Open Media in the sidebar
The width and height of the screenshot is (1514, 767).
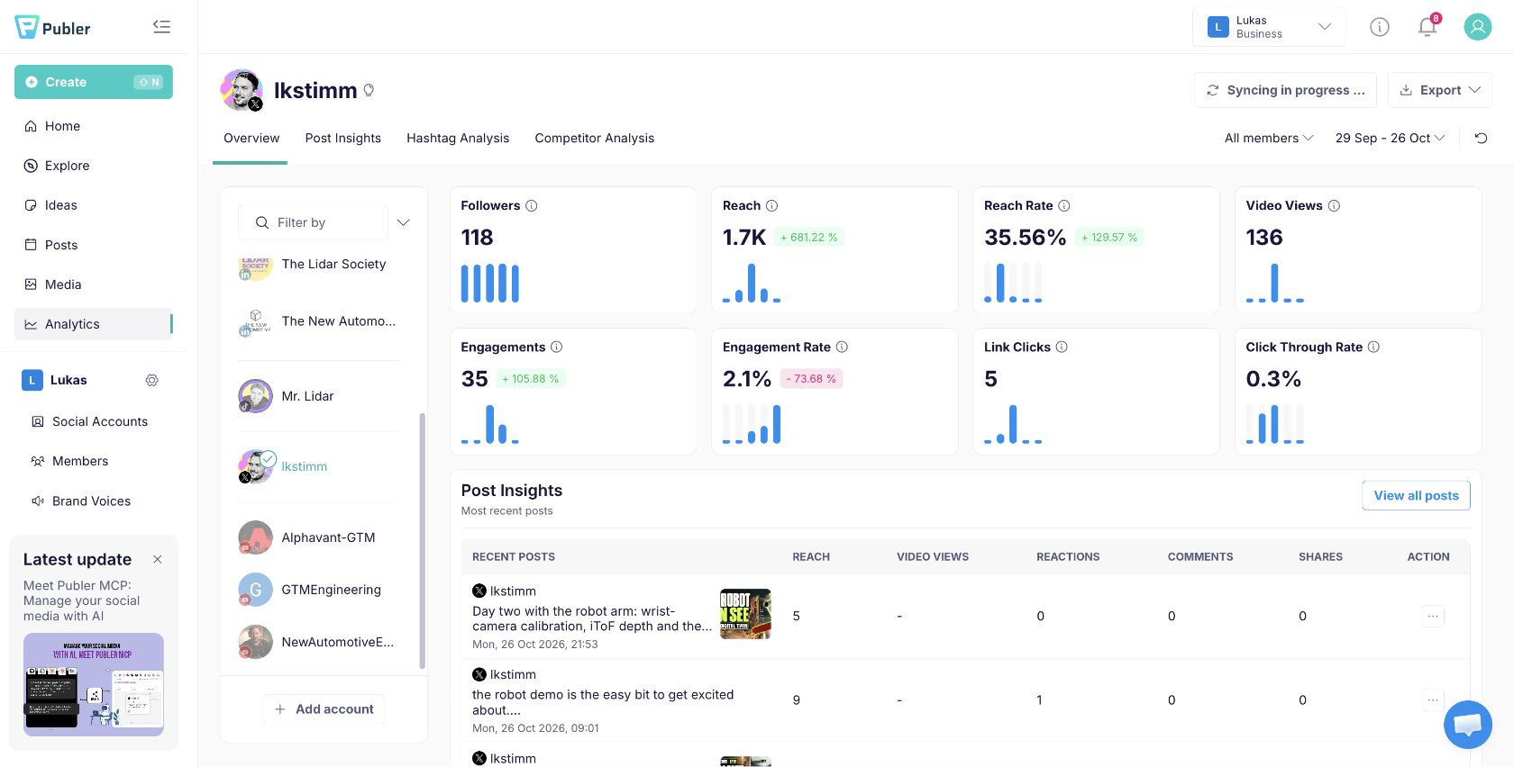[x=94, y=284]
